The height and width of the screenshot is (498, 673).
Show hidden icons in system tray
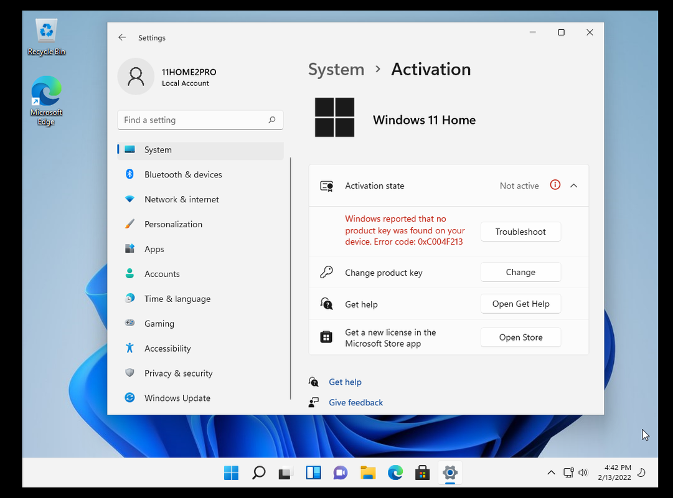click(551, 472)
